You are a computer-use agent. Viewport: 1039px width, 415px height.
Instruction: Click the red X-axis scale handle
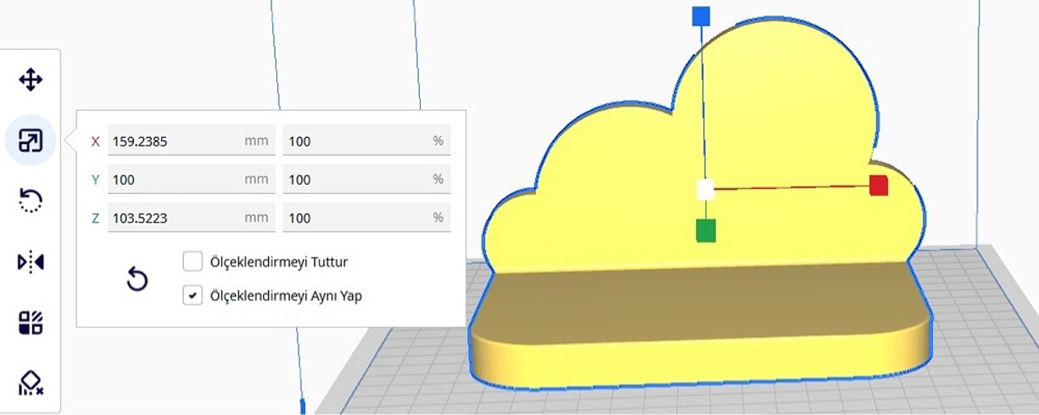pos(879,185)
